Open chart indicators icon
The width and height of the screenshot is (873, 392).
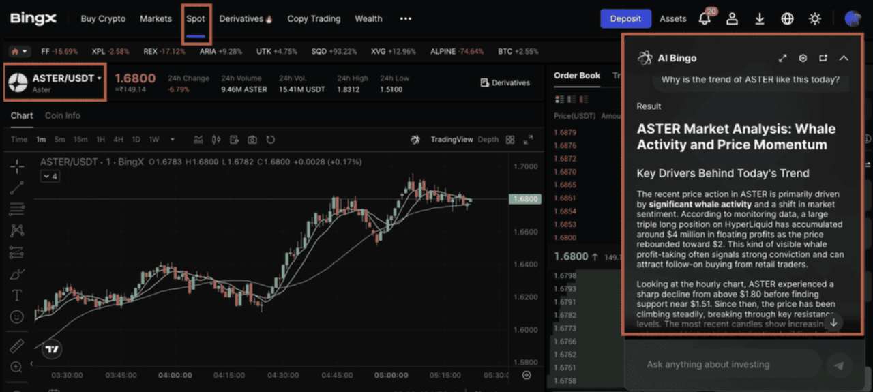(x=198, y=140)
